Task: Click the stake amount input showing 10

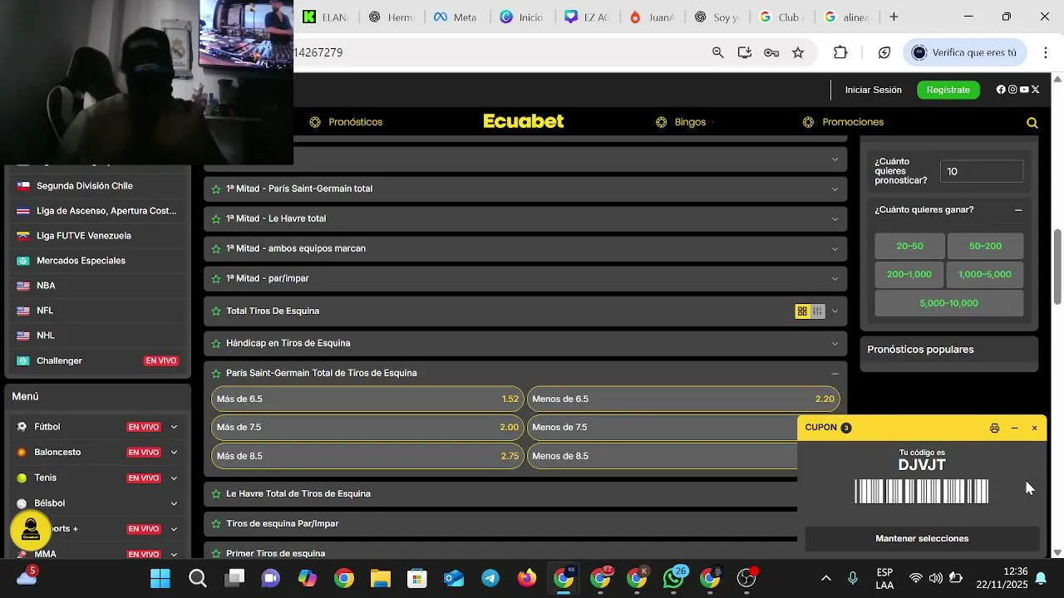Action: 982,172
